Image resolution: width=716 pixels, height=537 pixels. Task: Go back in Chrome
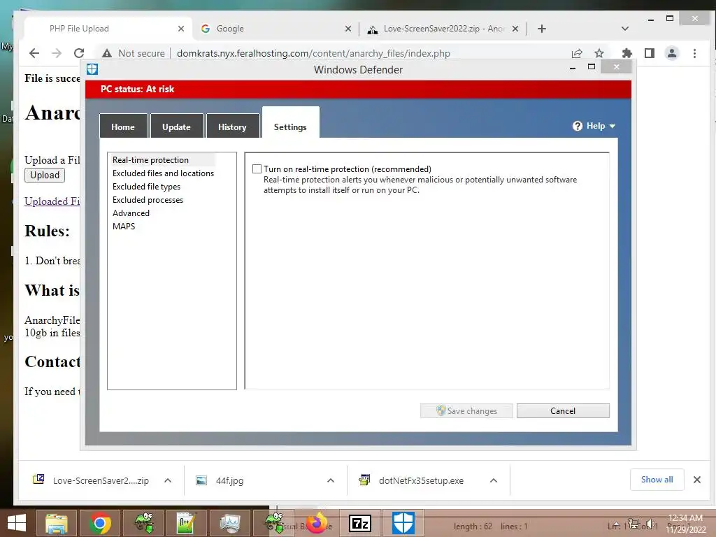click(x=34, y=53)
